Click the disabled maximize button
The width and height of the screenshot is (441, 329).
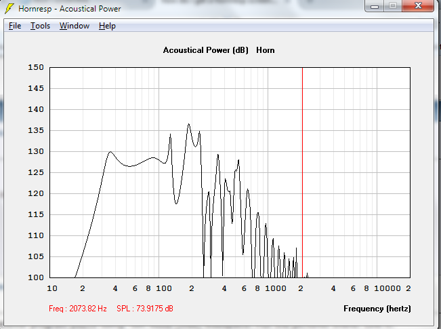393,6
